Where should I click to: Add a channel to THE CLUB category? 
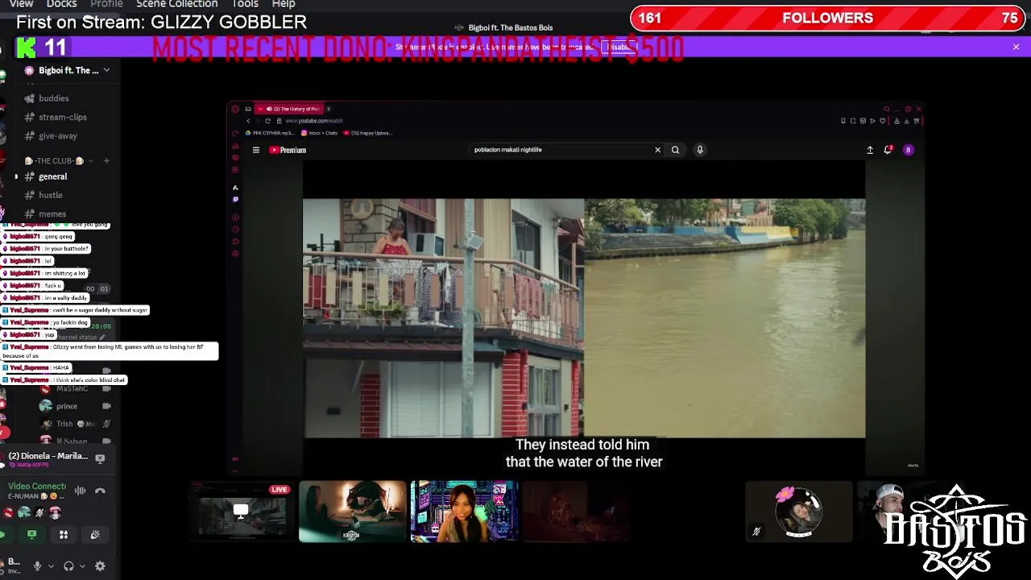106,161
